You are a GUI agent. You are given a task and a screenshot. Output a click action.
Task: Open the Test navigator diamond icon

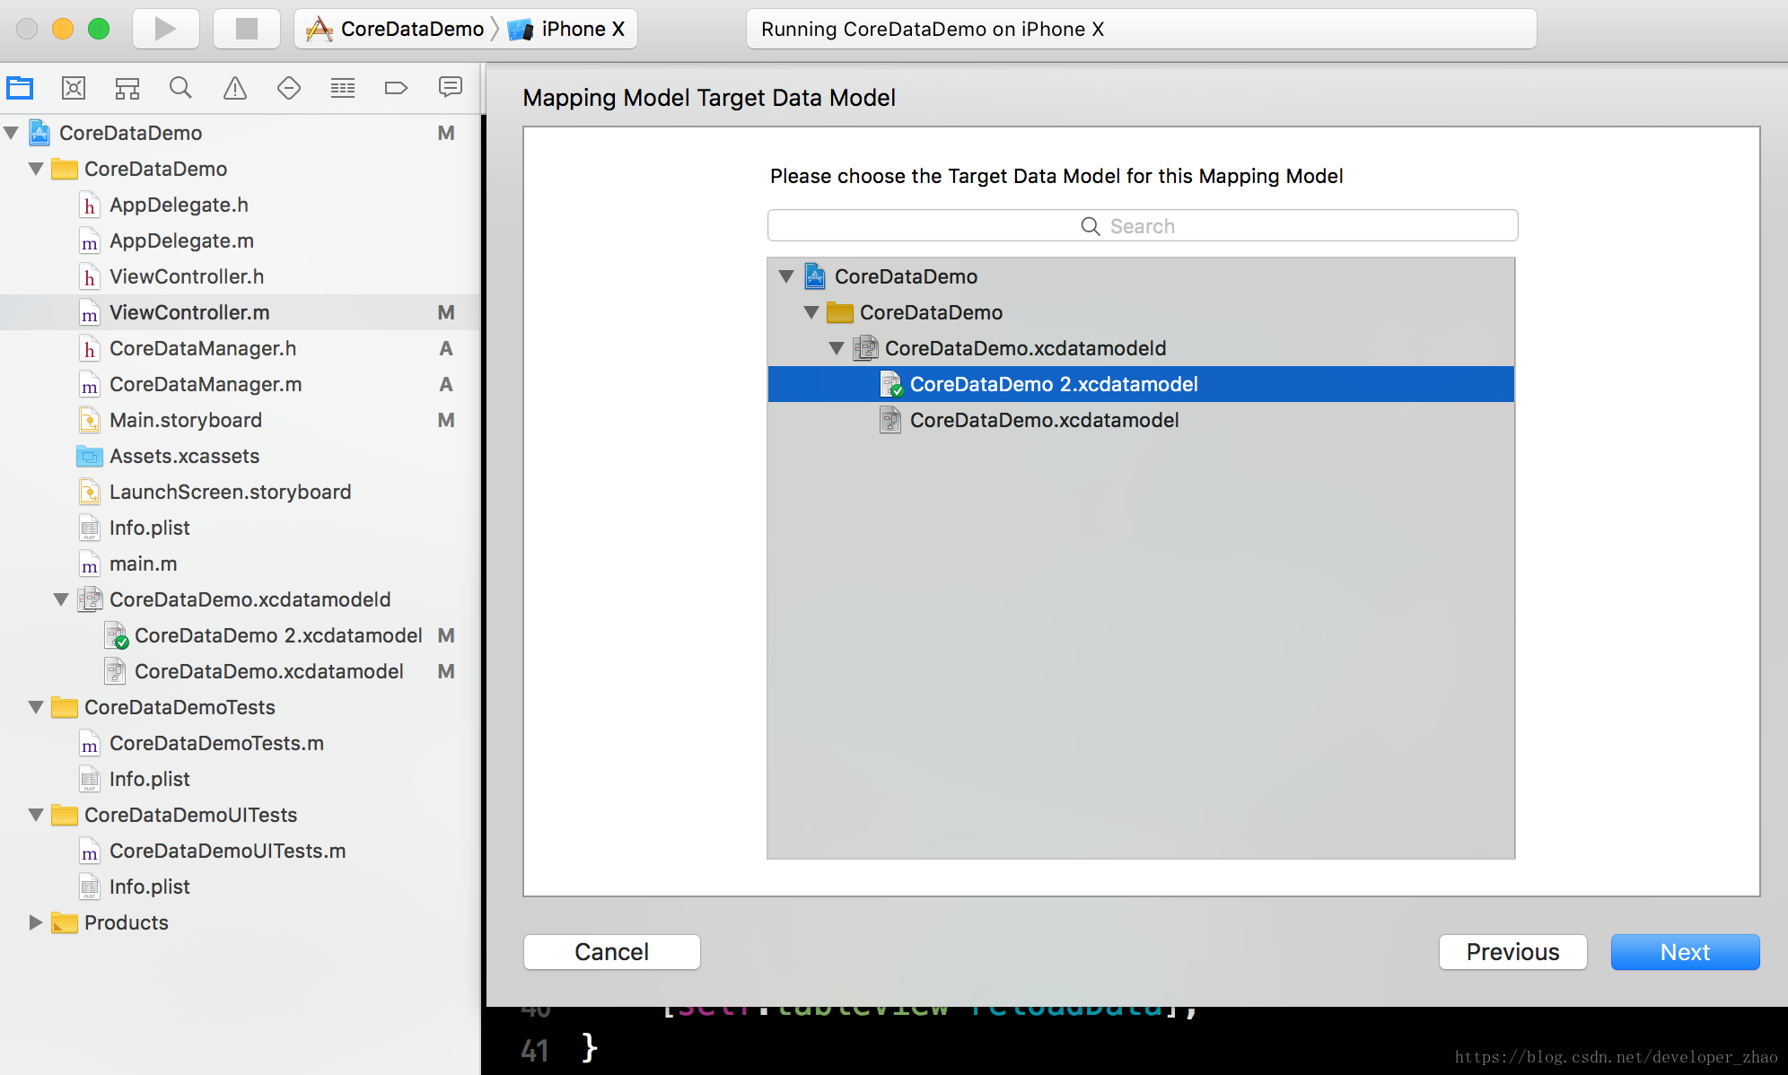pos(289,88)
